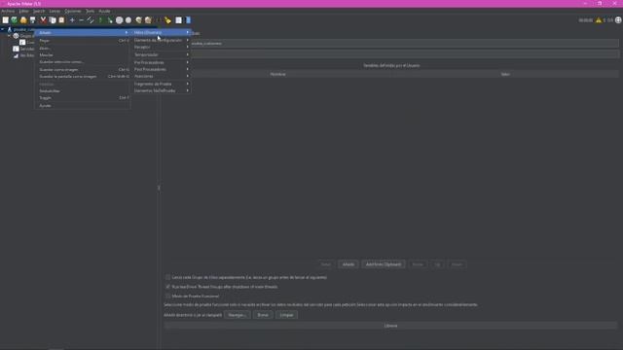Click the blue Help toolbar icon

coord(188,19)
